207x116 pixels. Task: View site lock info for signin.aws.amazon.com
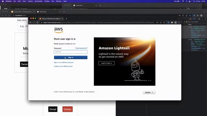click(42, 23)
